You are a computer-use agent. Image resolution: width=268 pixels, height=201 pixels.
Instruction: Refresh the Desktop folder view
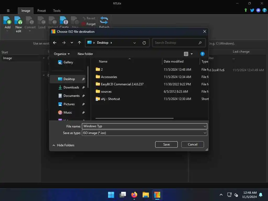144,43
